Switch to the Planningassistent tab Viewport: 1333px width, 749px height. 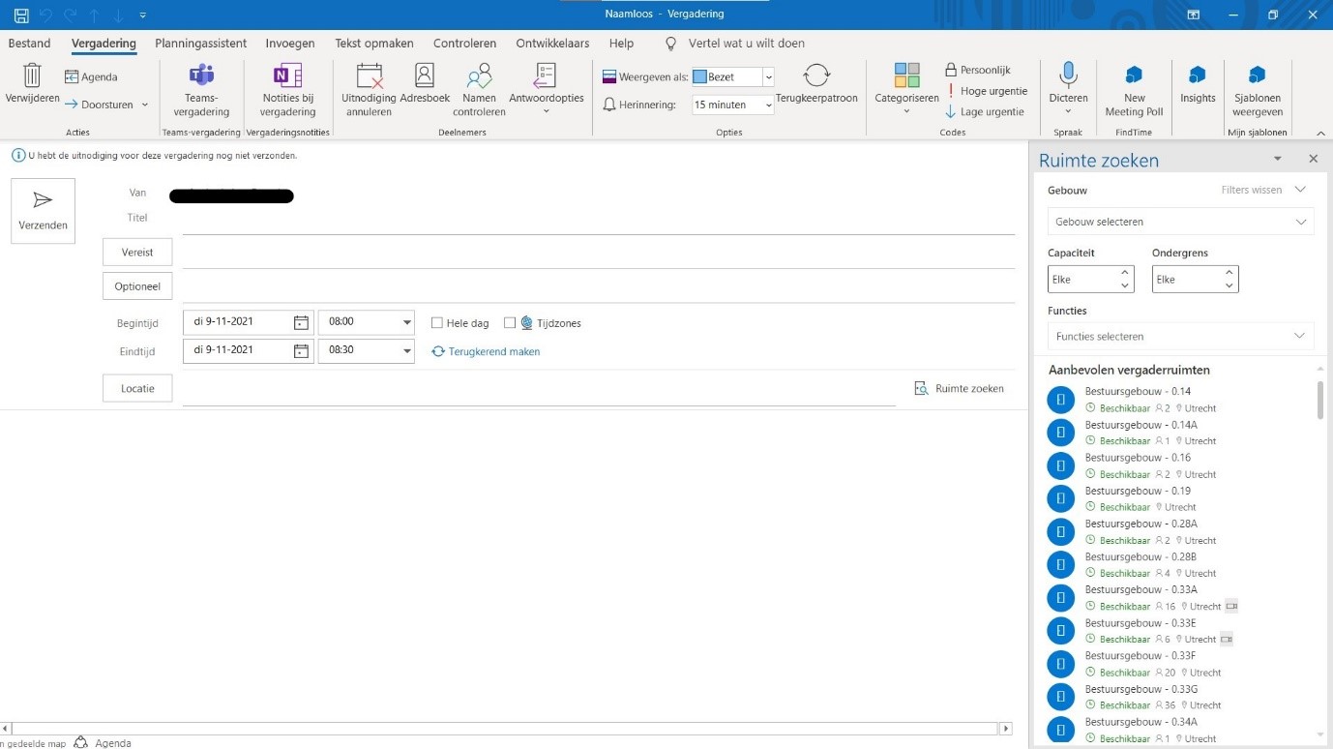[x=200, y=44]
